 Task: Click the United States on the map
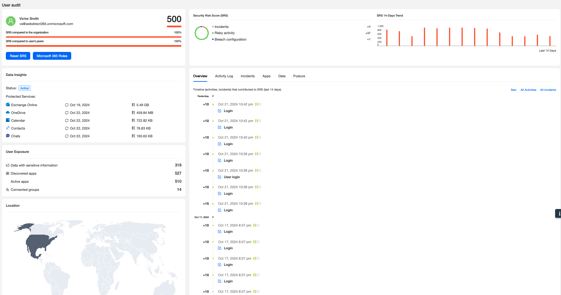point(39,243)
